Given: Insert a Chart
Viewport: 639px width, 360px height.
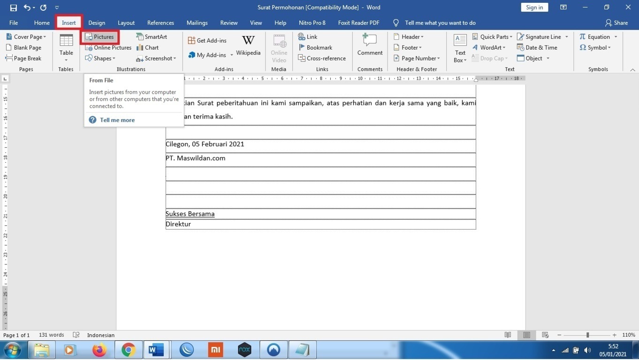Looking at the screenshot, I should [148, 47].
